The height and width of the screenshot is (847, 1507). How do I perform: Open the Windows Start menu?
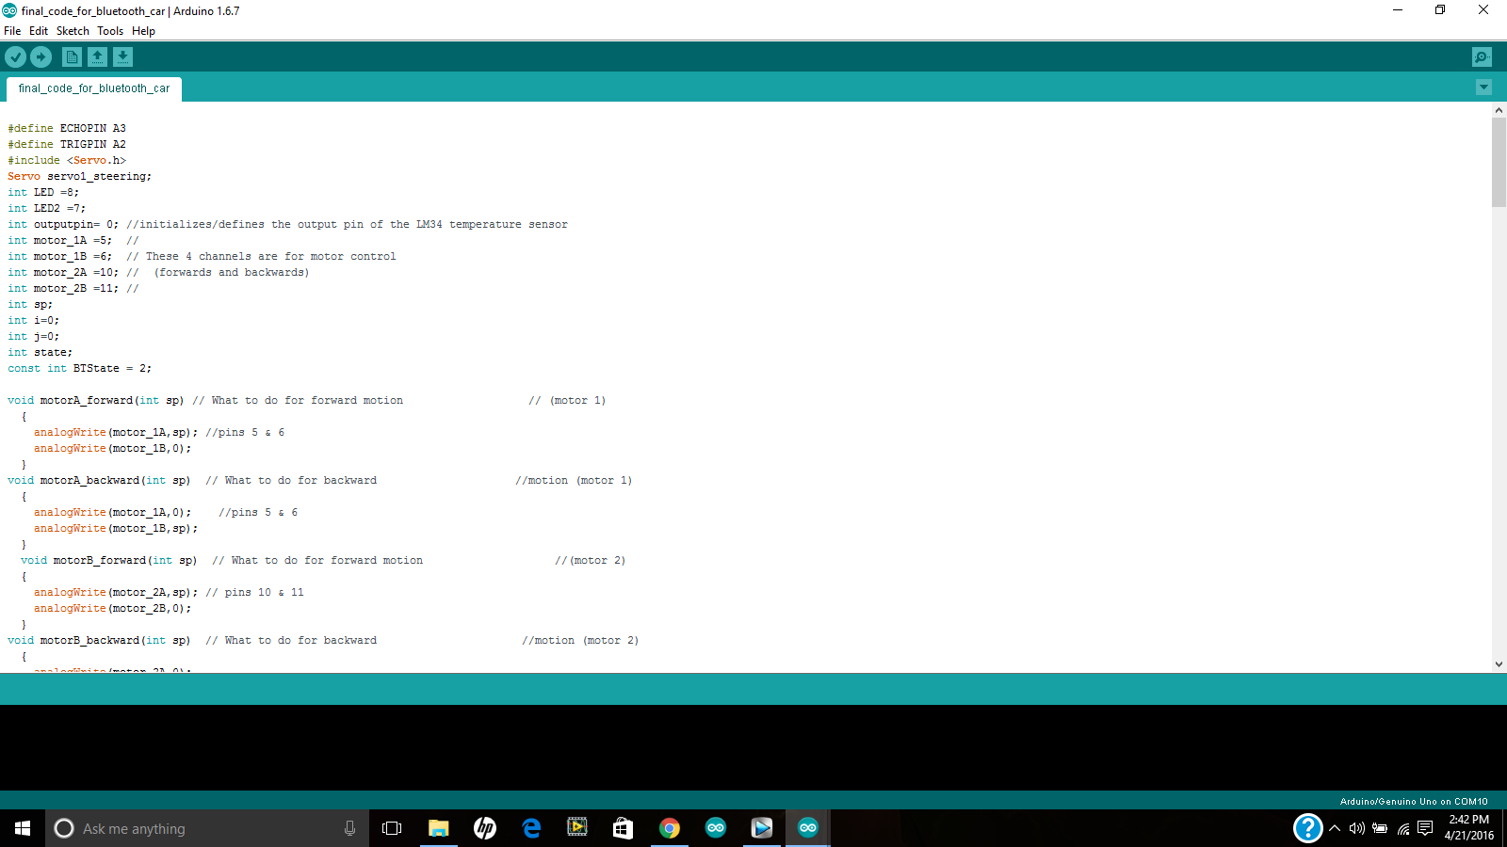(23, 828)
